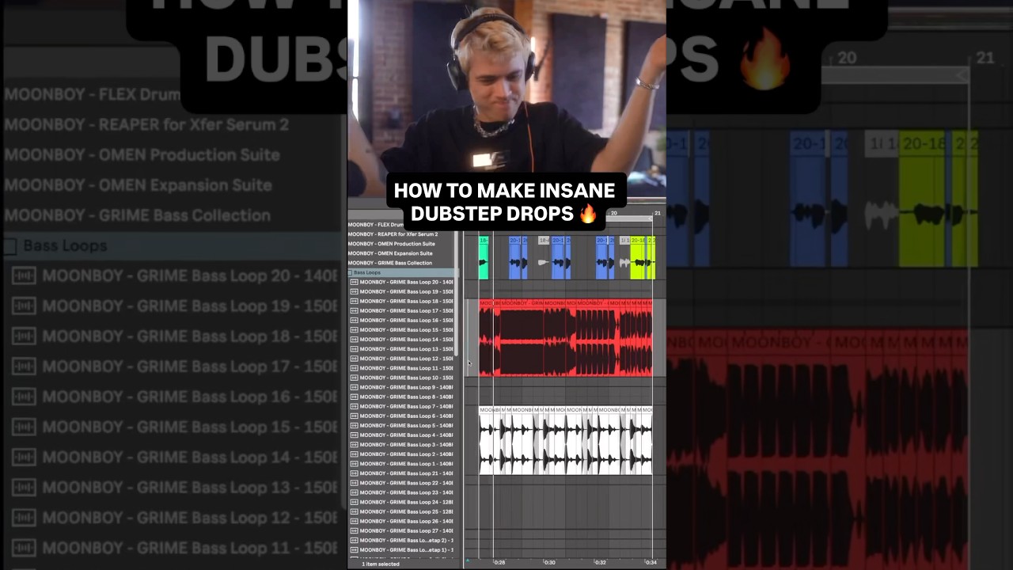Select the 'GRIME Bass Lo...etap 1)' row
The width and height of the screenshot is (1013, 570).
[x=403, y=549]
